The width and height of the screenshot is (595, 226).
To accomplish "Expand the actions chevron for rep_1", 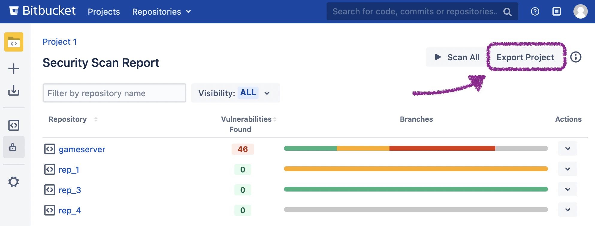I will [x=567, y=169].
